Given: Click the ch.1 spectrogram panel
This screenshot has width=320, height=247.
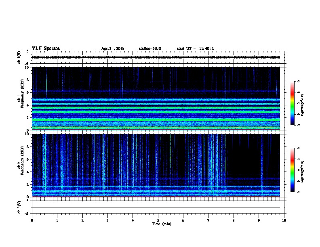Looking at the screenshot, I should (x=156, y=98).
